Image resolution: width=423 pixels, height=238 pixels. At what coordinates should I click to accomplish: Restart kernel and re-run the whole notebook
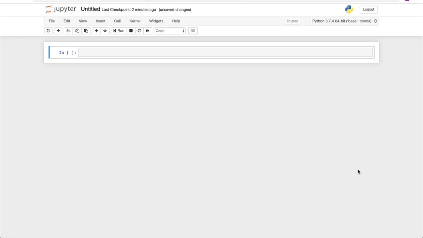[147, 31]
